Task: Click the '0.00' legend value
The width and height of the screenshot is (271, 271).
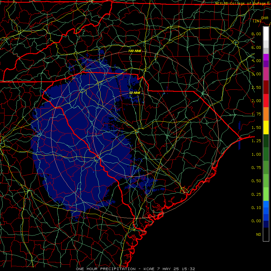Action: pos(256,221)
